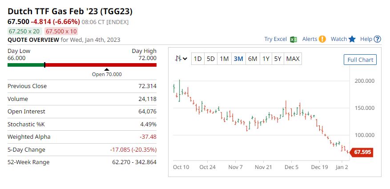This screenshot has height=189, width=390.
Task: Click the Watch text link
Action: (339, 39)
